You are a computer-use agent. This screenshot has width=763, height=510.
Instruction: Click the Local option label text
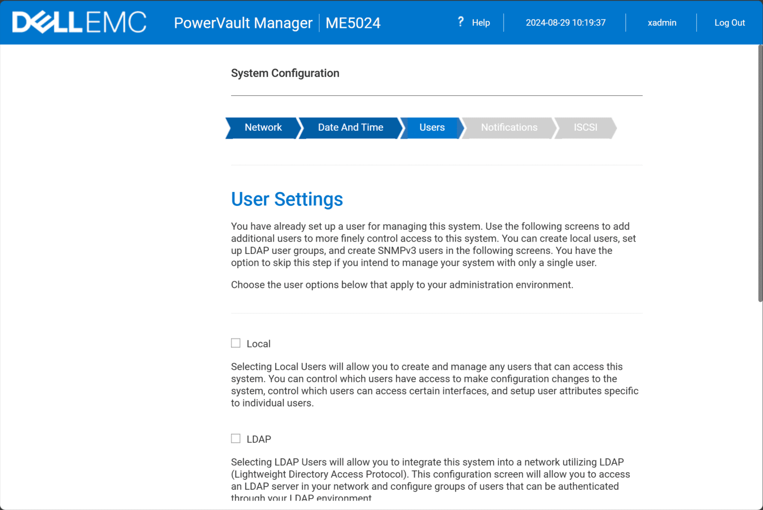(258, 343)
